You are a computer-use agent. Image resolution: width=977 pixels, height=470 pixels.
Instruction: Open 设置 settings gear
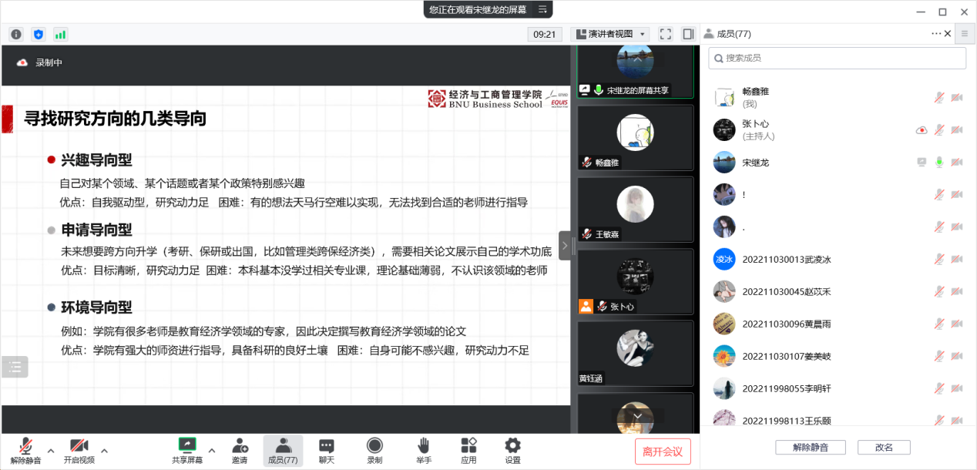512,450
